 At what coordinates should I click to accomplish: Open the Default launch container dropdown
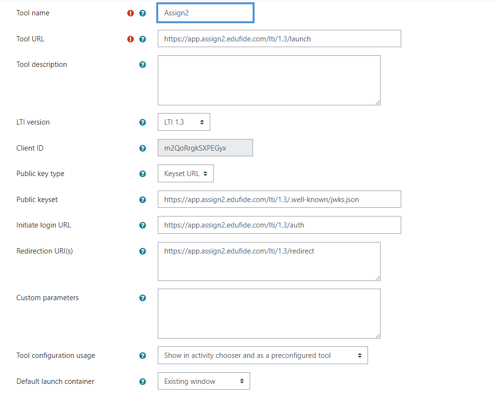[203, 380]
